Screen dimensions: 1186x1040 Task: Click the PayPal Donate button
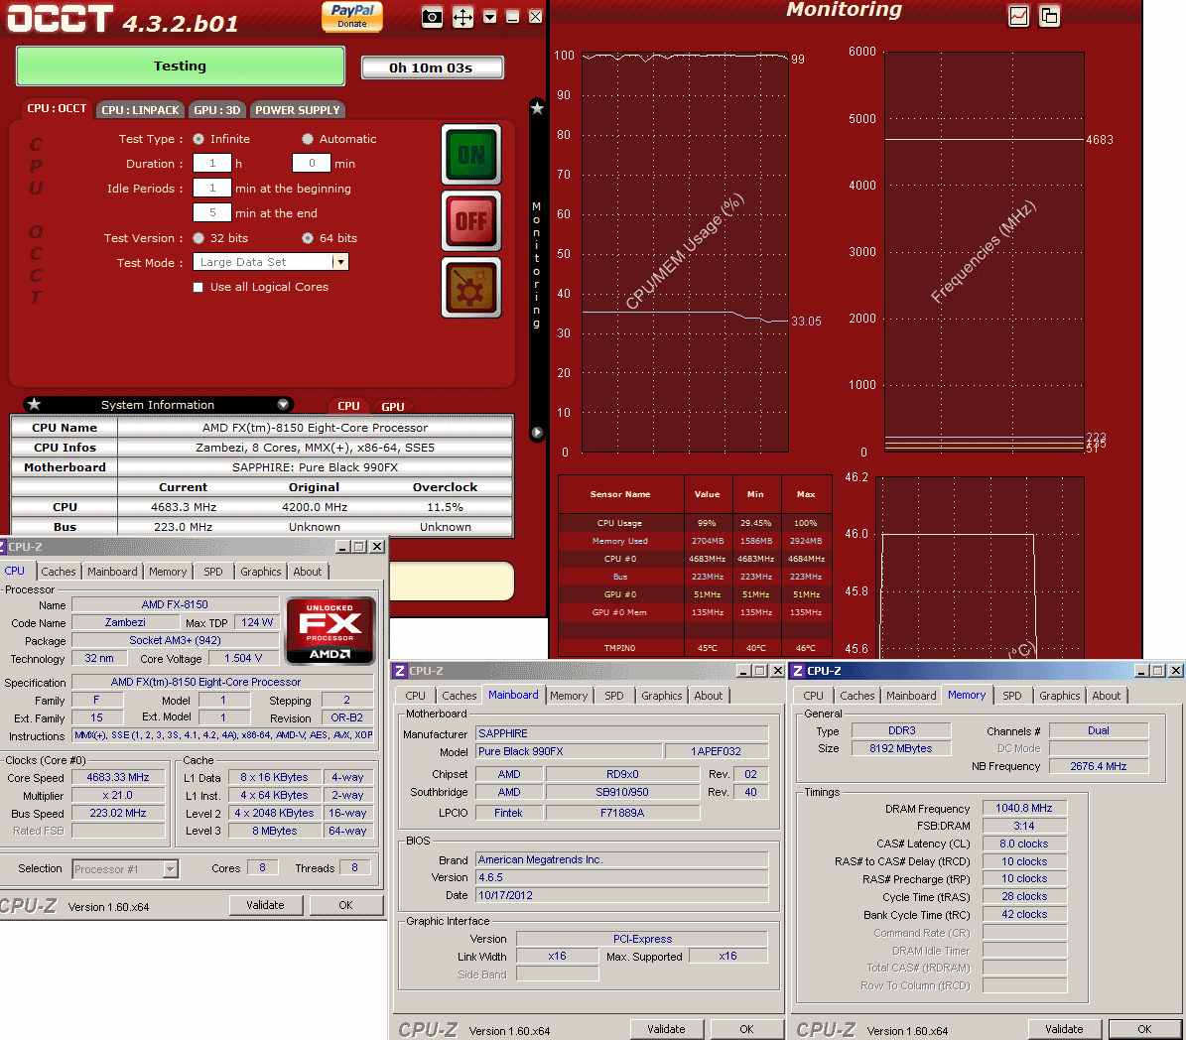coord(351,16)
